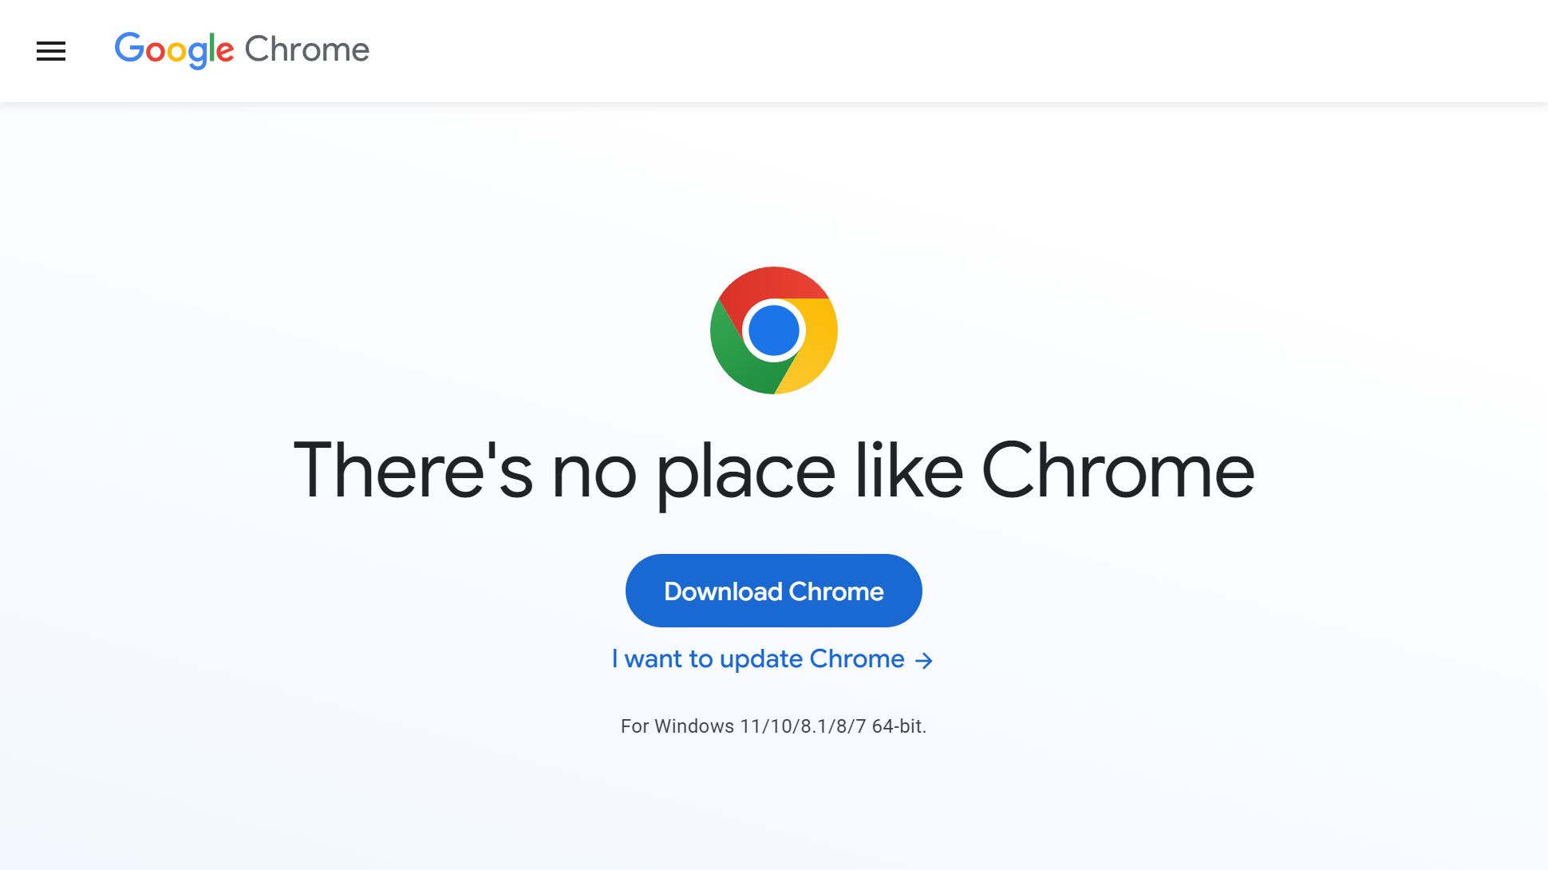Click the navigation menu icon
Image resolution: width=1548 pixels, height=870 pixels.
[x=50, y=50]
